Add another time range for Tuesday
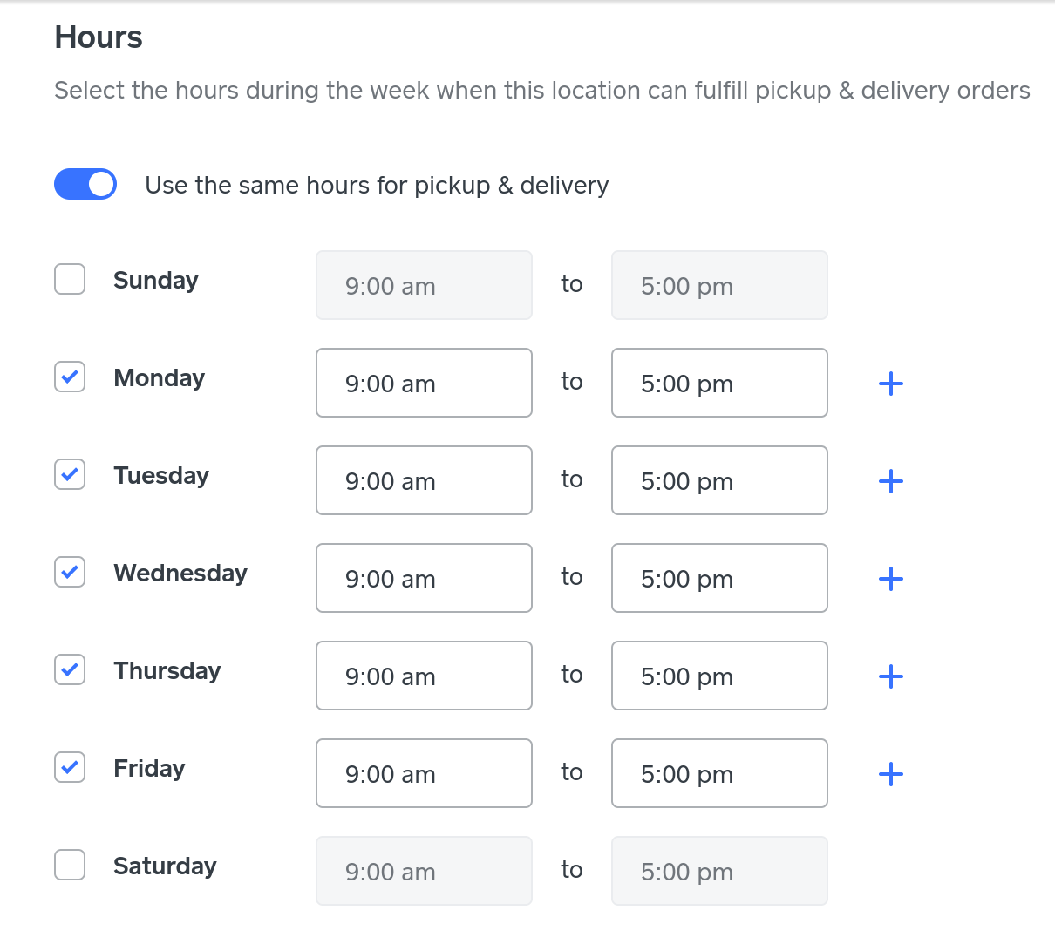Viewport: 1055px width, 931px height. (890, 481)
